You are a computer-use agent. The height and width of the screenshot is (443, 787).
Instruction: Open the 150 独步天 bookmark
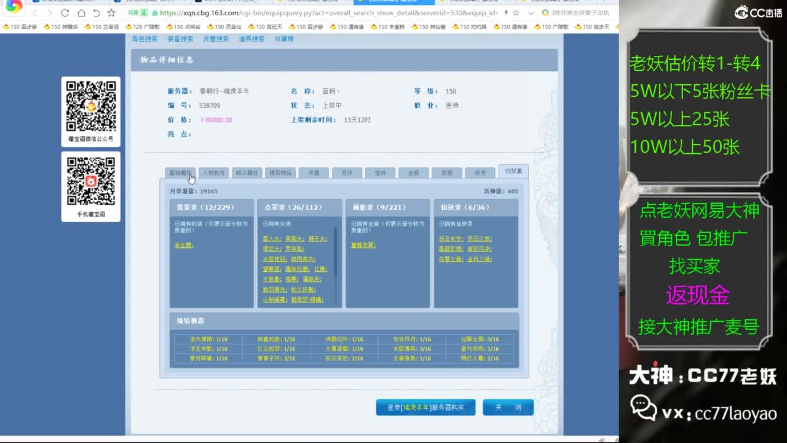point(591,27)
